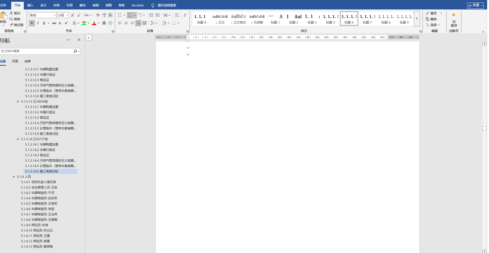Open the 审阅 (Review) ribbon tab
Viewport: 489px width, 253px height.
[x=96, y=5]
